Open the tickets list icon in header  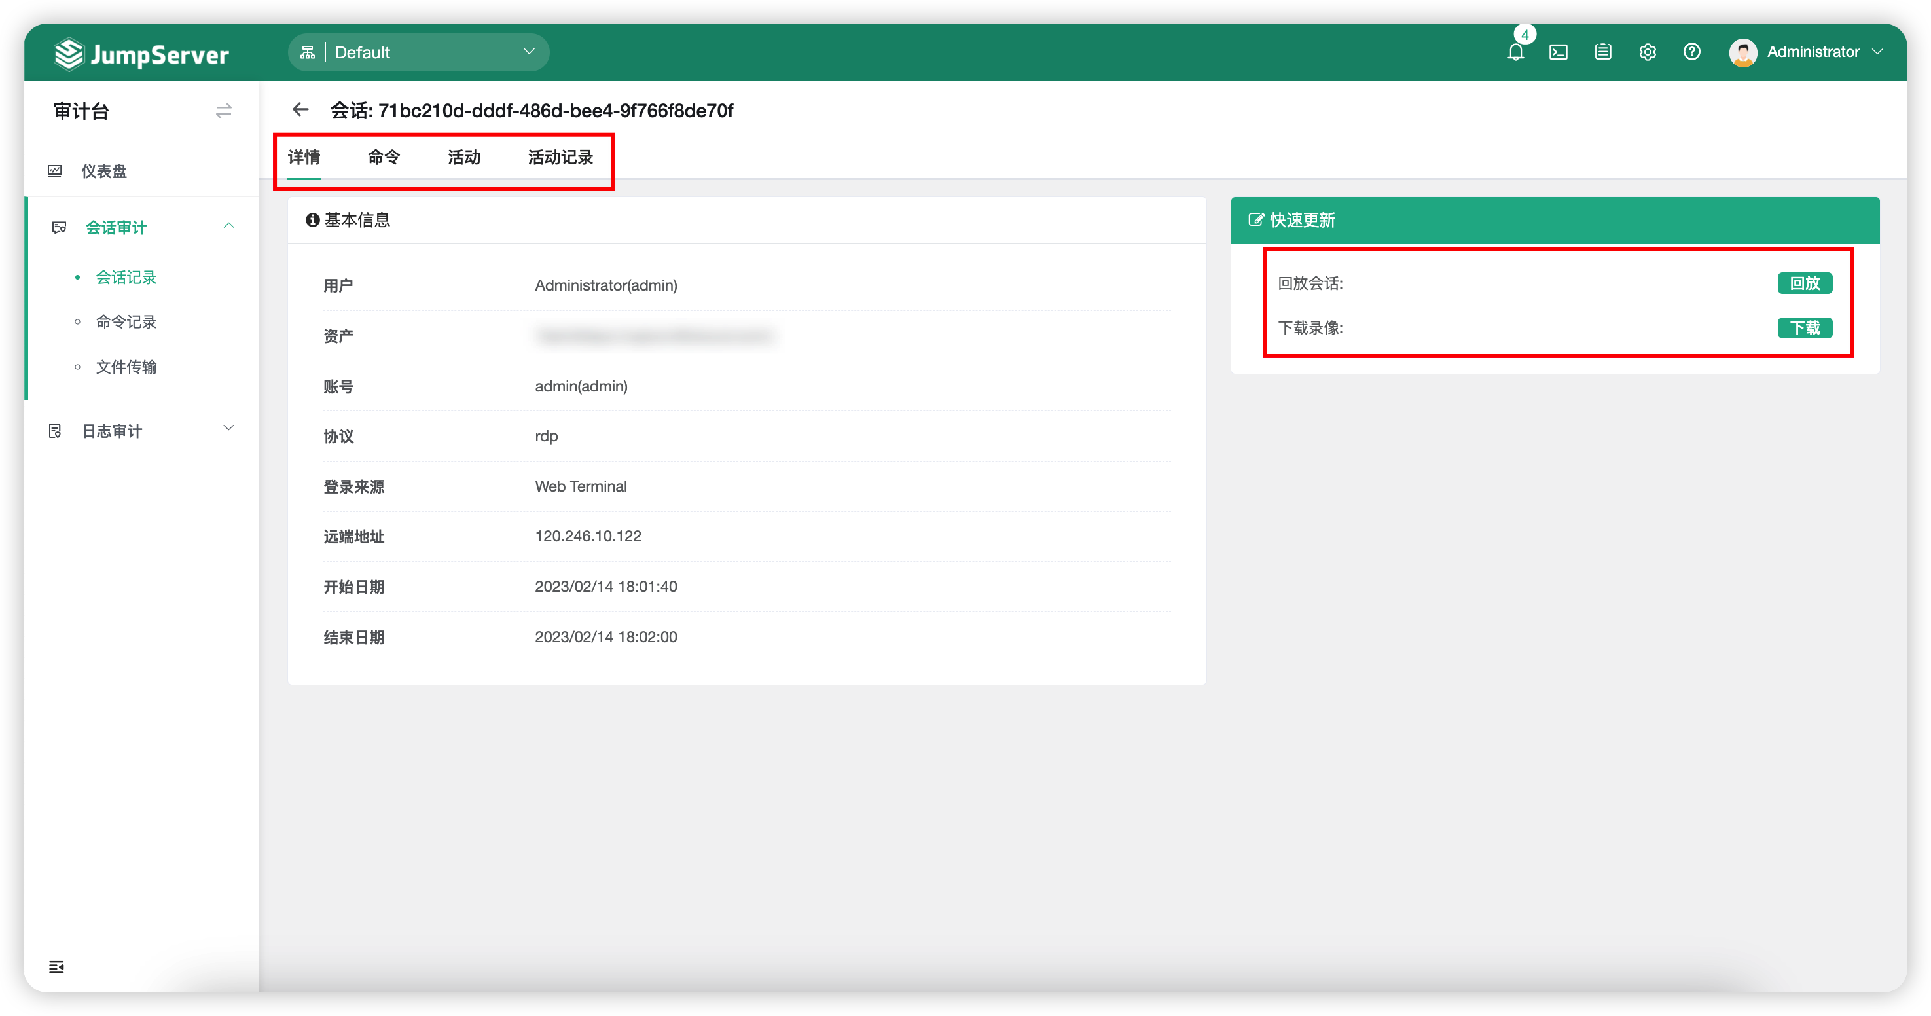coord(1602,52)
